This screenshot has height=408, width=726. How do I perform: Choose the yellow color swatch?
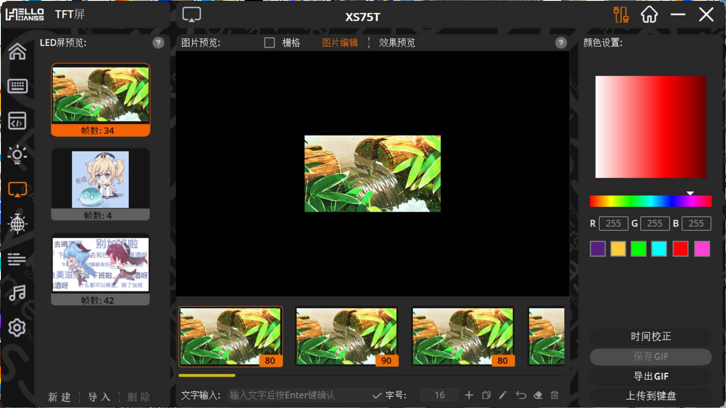(x=618, y=249)
